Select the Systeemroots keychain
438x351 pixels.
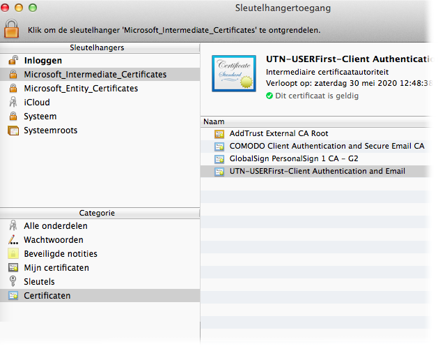pos(100,130)
